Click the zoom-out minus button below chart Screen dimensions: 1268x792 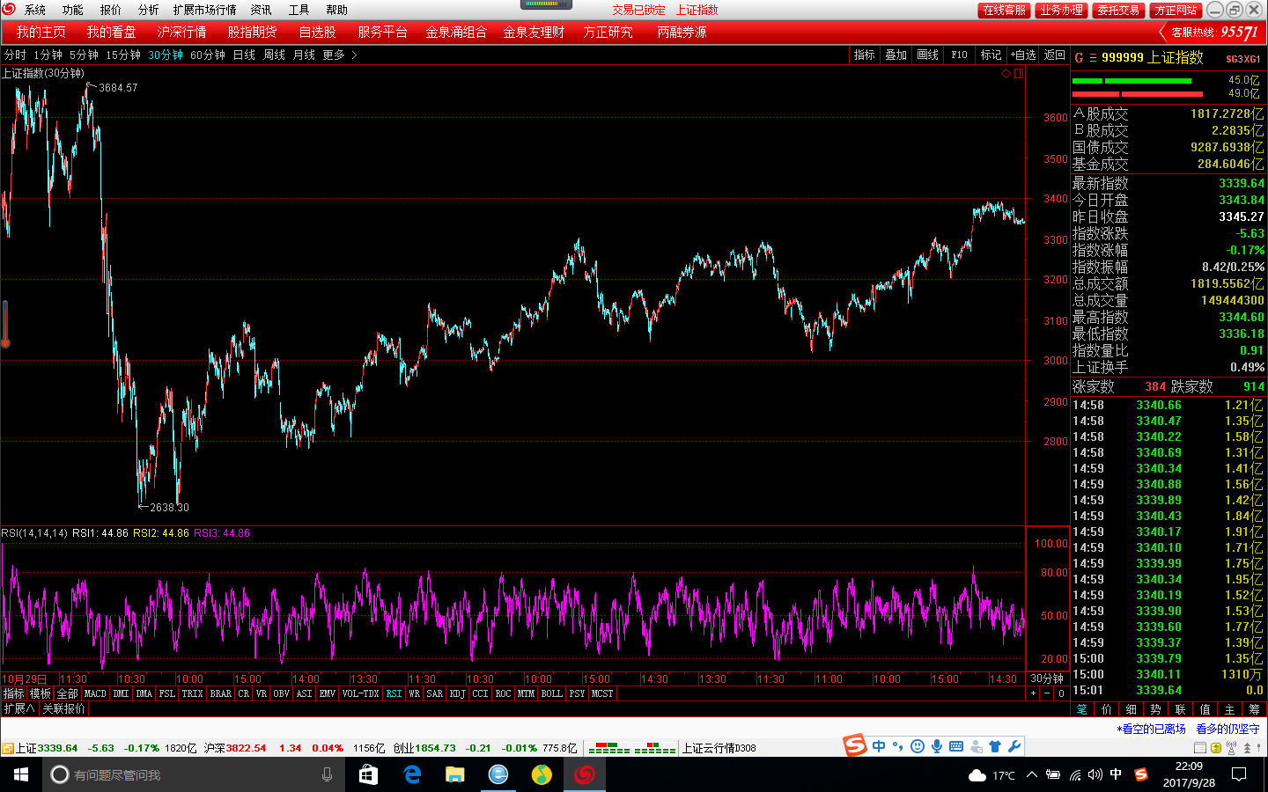(1047, 693)
